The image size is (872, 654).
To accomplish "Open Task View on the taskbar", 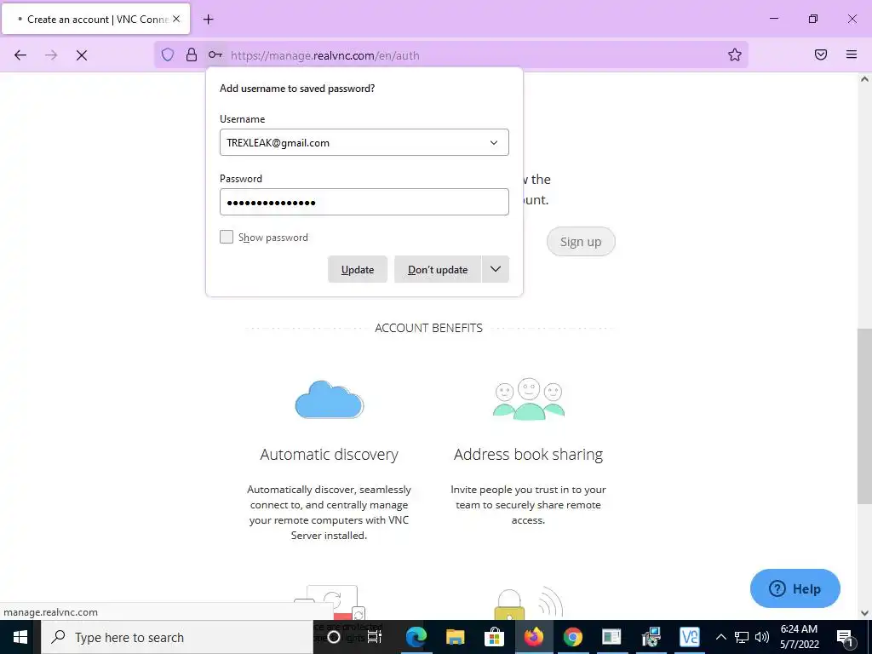I will tap(375, 637).
